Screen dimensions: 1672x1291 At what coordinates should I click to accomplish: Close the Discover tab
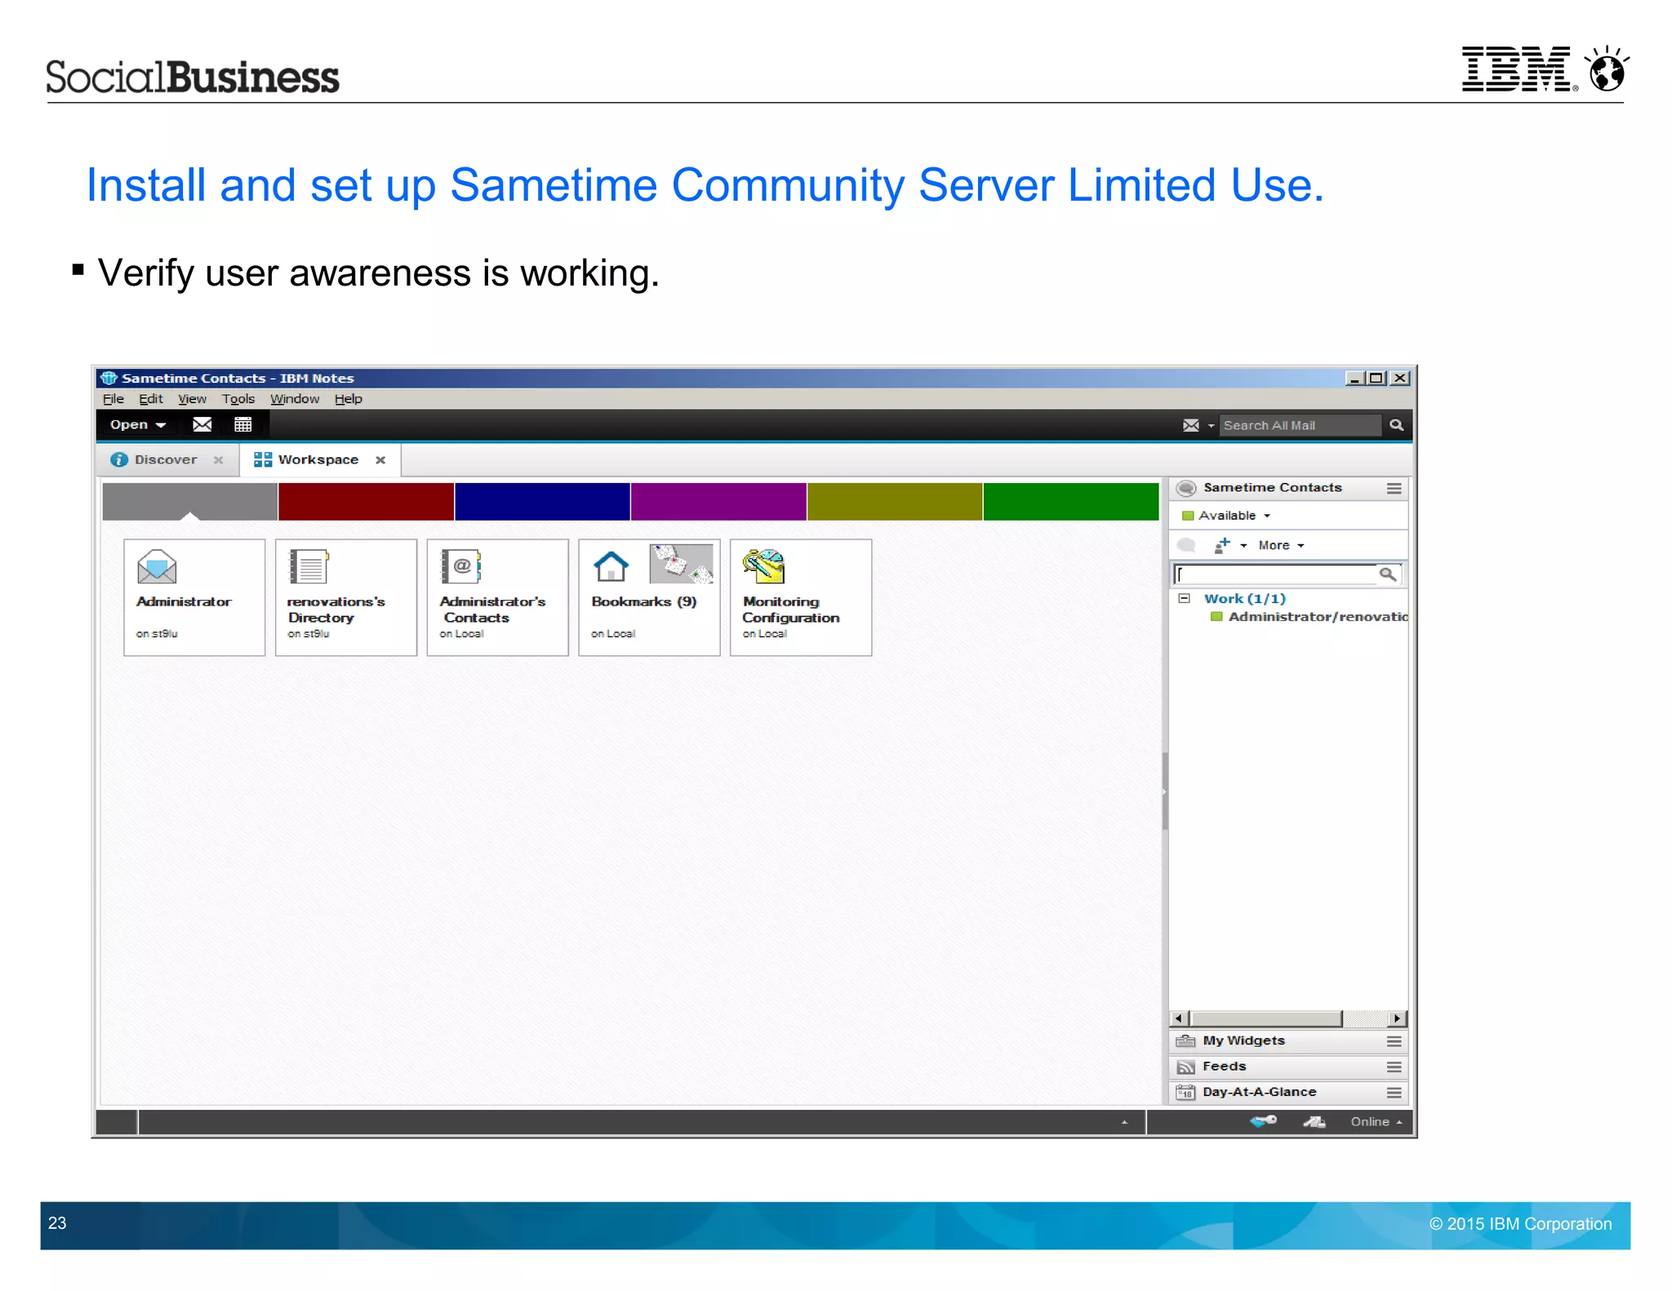(218, 460)
